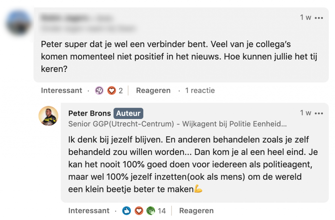This screenshot has height=220, width=335.
Task: Open the three-dot menu on Peter Brons' reply
Action: tap(318, 113)
